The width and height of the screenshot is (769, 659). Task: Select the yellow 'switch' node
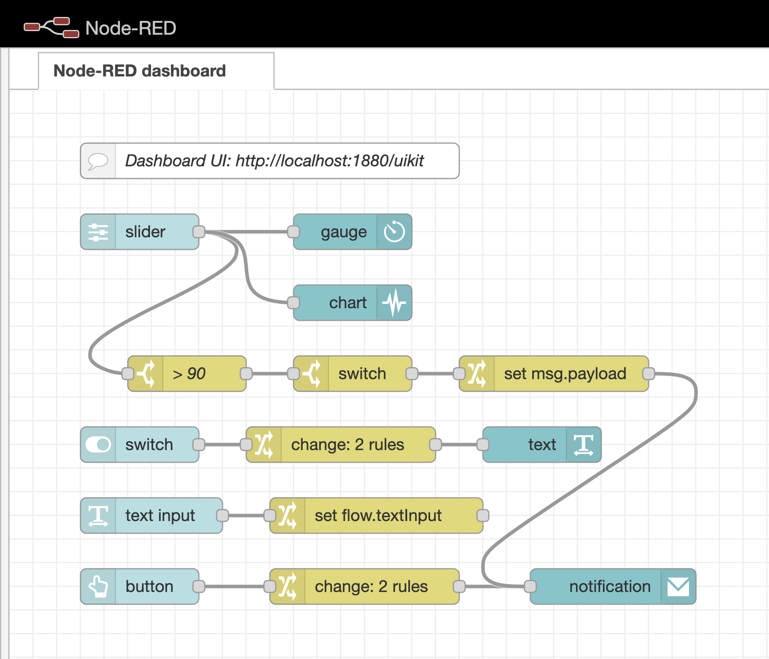pyautogui.click(x=362, y=374)
